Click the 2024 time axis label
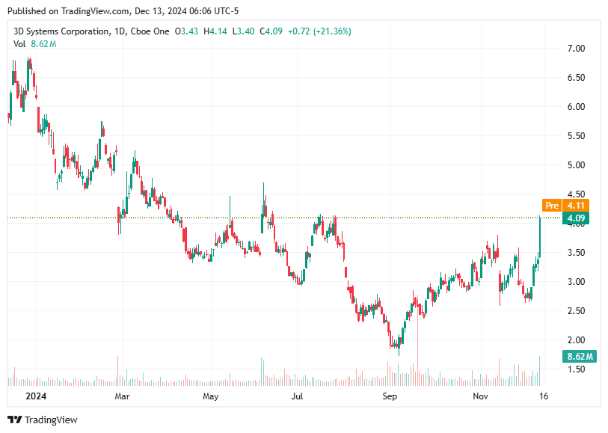 tap(36, 396)
